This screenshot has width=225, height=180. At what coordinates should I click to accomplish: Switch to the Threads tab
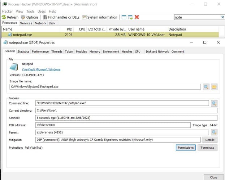[57, 51]
